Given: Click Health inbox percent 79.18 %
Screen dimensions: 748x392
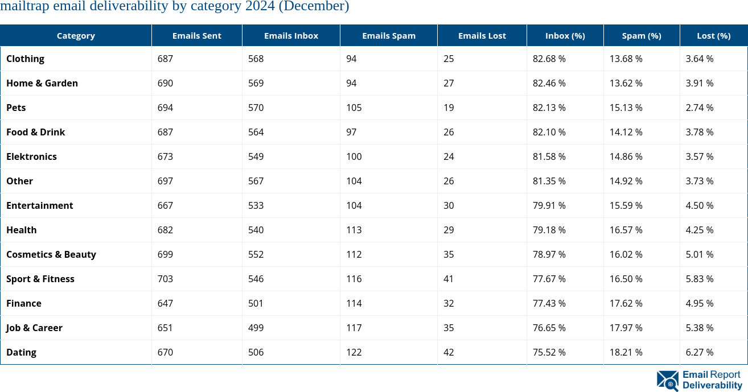Looking at the screenshot, I should point(549,230).
